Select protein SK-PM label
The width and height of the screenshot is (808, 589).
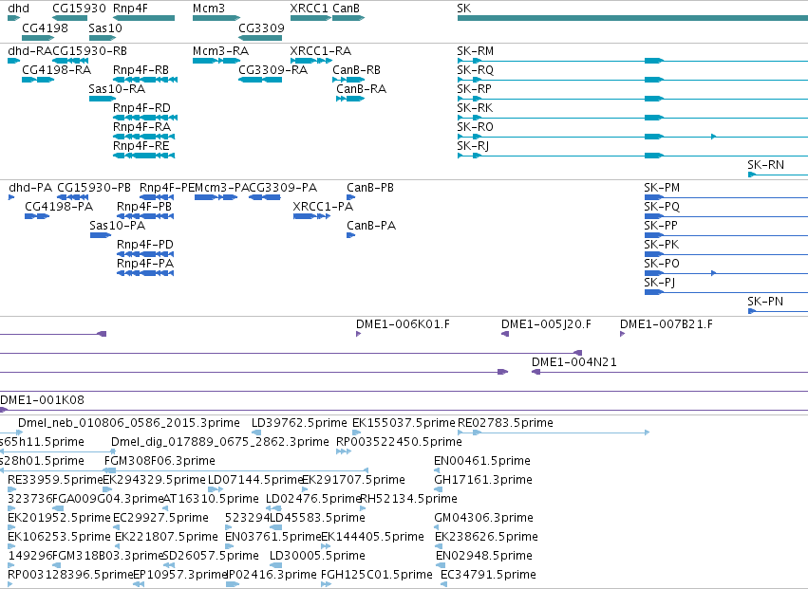(x=662, y=188)
